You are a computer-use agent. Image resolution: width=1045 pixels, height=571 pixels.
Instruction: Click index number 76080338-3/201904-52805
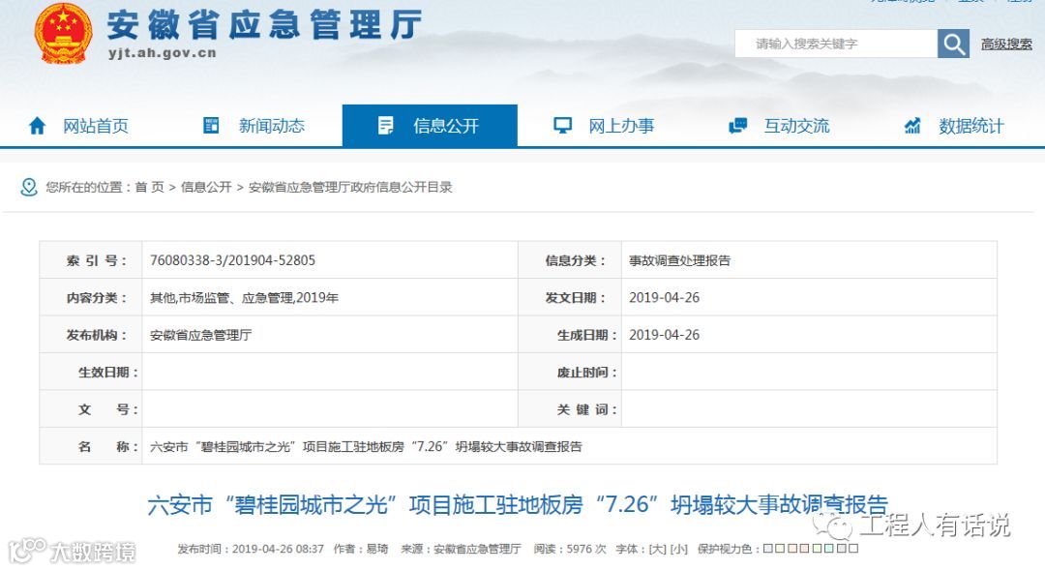(x=232, y=260)
